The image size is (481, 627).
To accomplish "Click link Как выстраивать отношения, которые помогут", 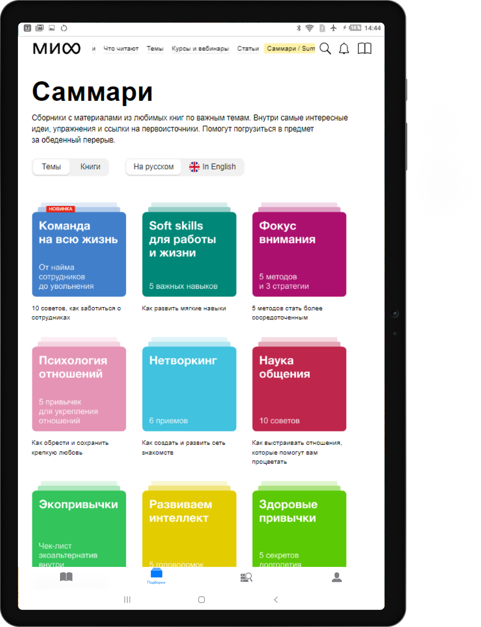I will click(x=297, y=452).
